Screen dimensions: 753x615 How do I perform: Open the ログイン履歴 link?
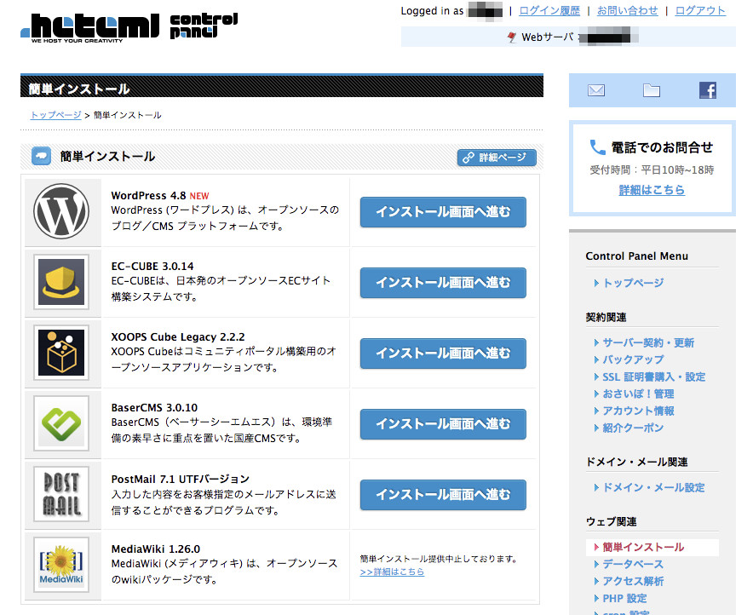pos(549,10)
